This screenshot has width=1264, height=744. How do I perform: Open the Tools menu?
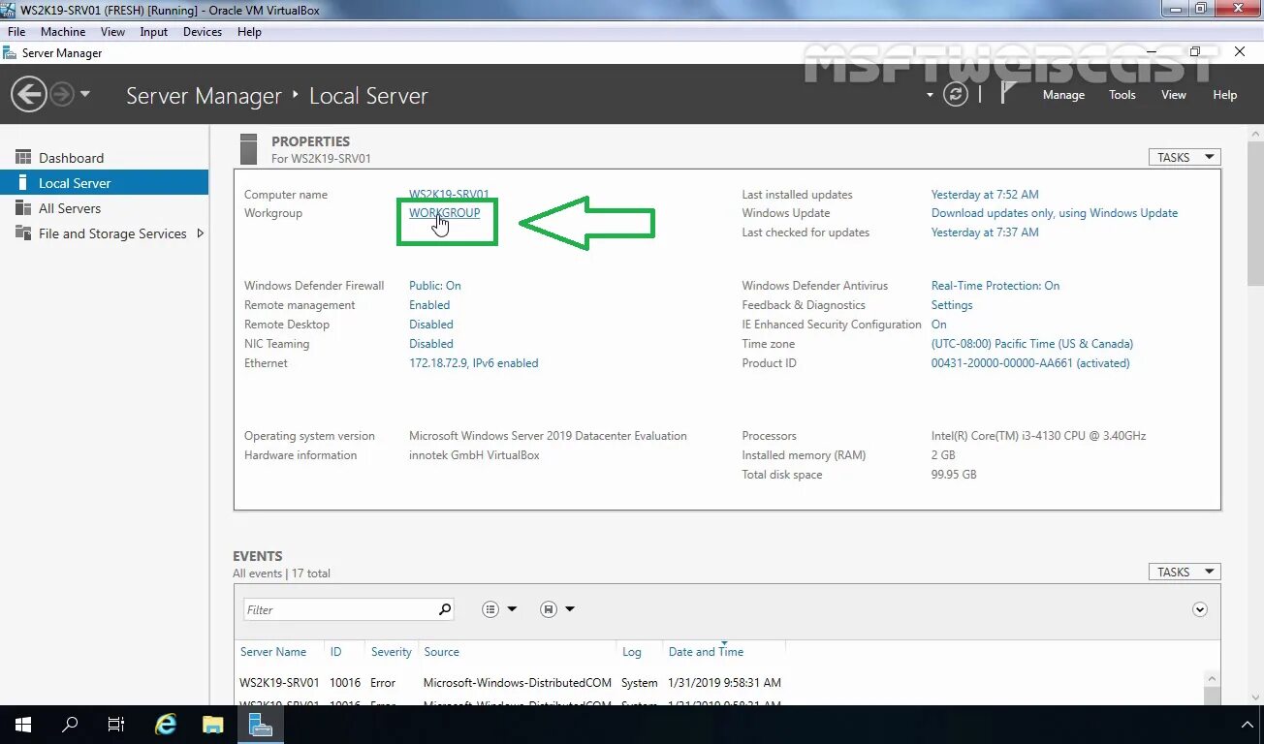(x=1122, y=95)
